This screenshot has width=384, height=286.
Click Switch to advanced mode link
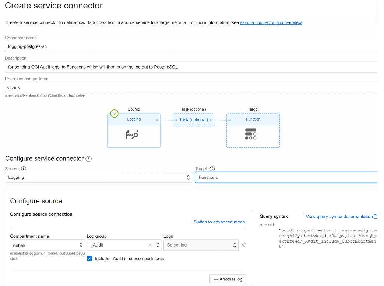coord(219,222)
